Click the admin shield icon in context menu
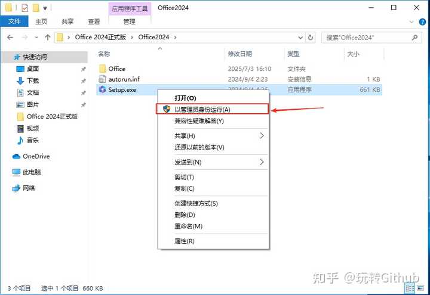Image resolution: width=430 pixels, height=295 pixels. coord(167,109)
